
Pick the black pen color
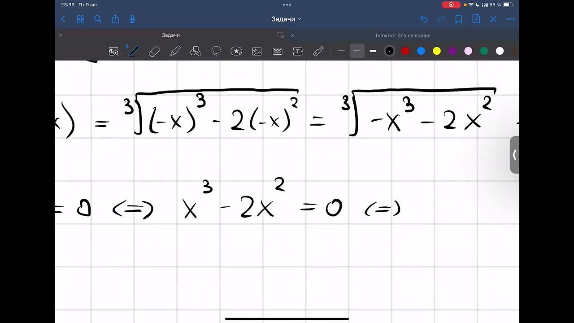[389, 51]
